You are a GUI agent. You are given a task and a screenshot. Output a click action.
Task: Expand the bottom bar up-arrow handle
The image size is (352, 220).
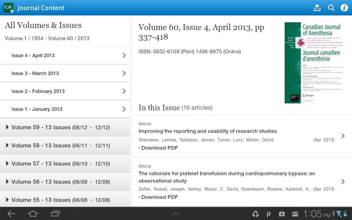click(x=176, y=214)
